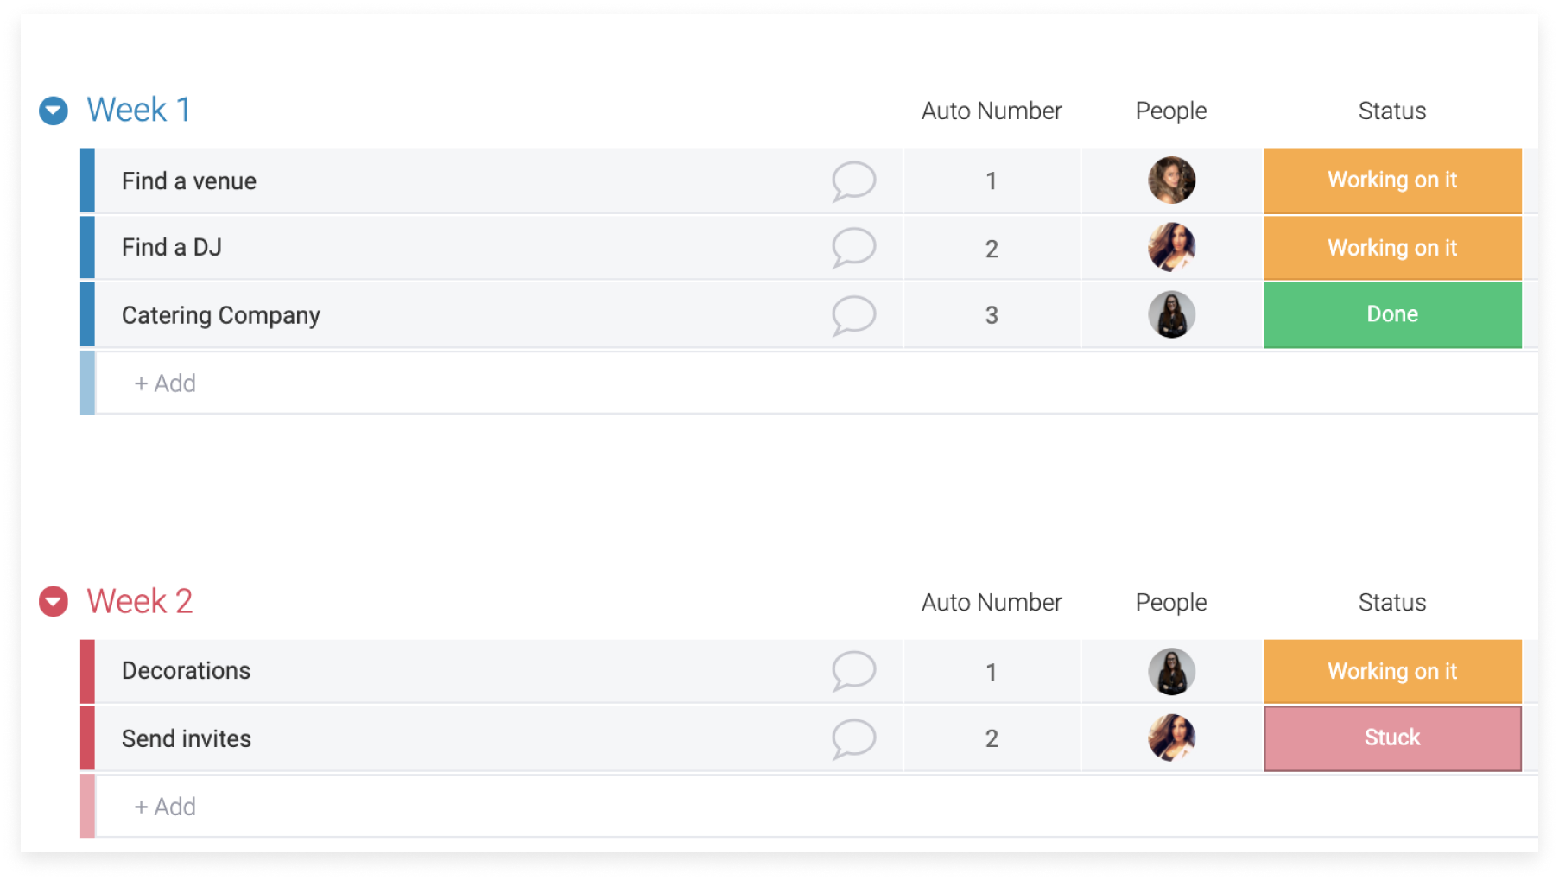Viewport: 1559px width, 880px height.
Task: Open the Week 1 group title
Action: [x=138, y=110]
